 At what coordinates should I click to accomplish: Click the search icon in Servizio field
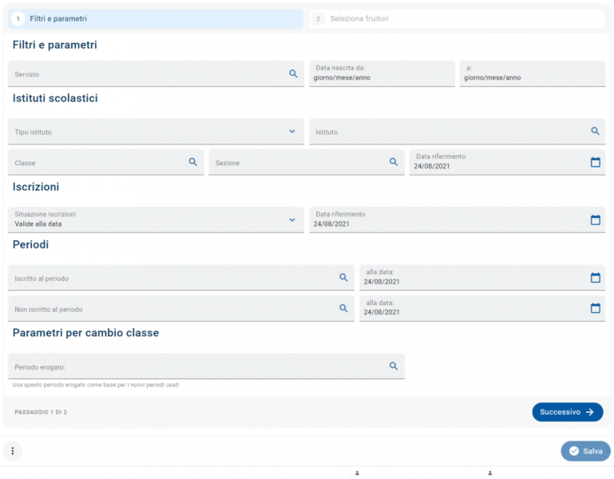[293, 73]
